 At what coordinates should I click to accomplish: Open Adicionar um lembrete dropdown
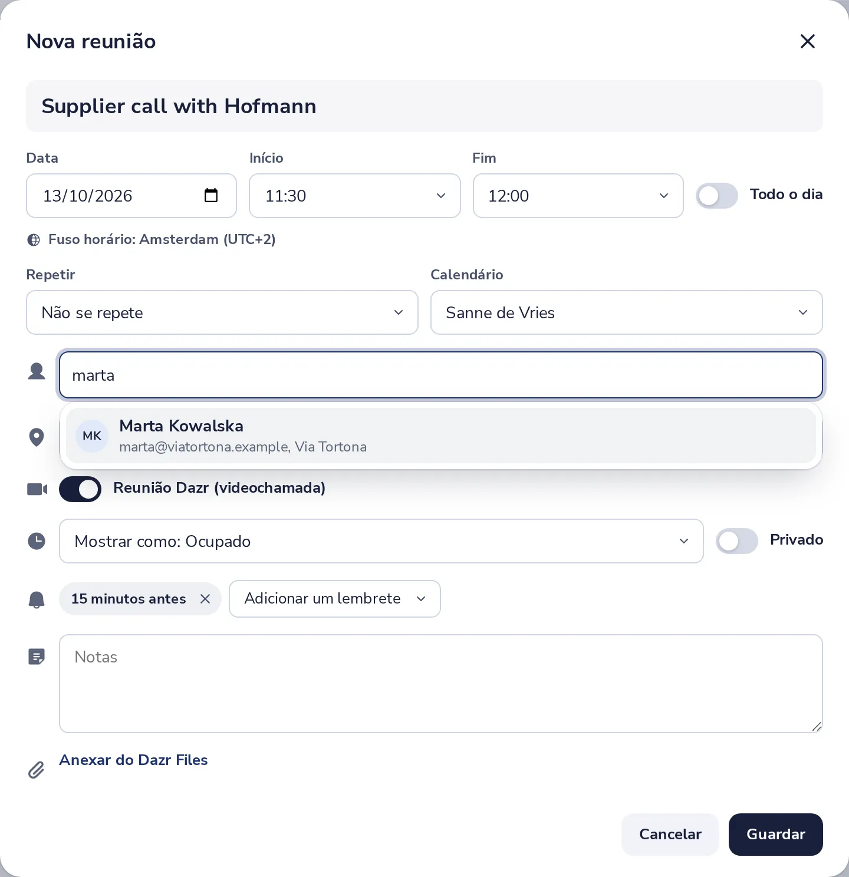(x=335, y=599)
